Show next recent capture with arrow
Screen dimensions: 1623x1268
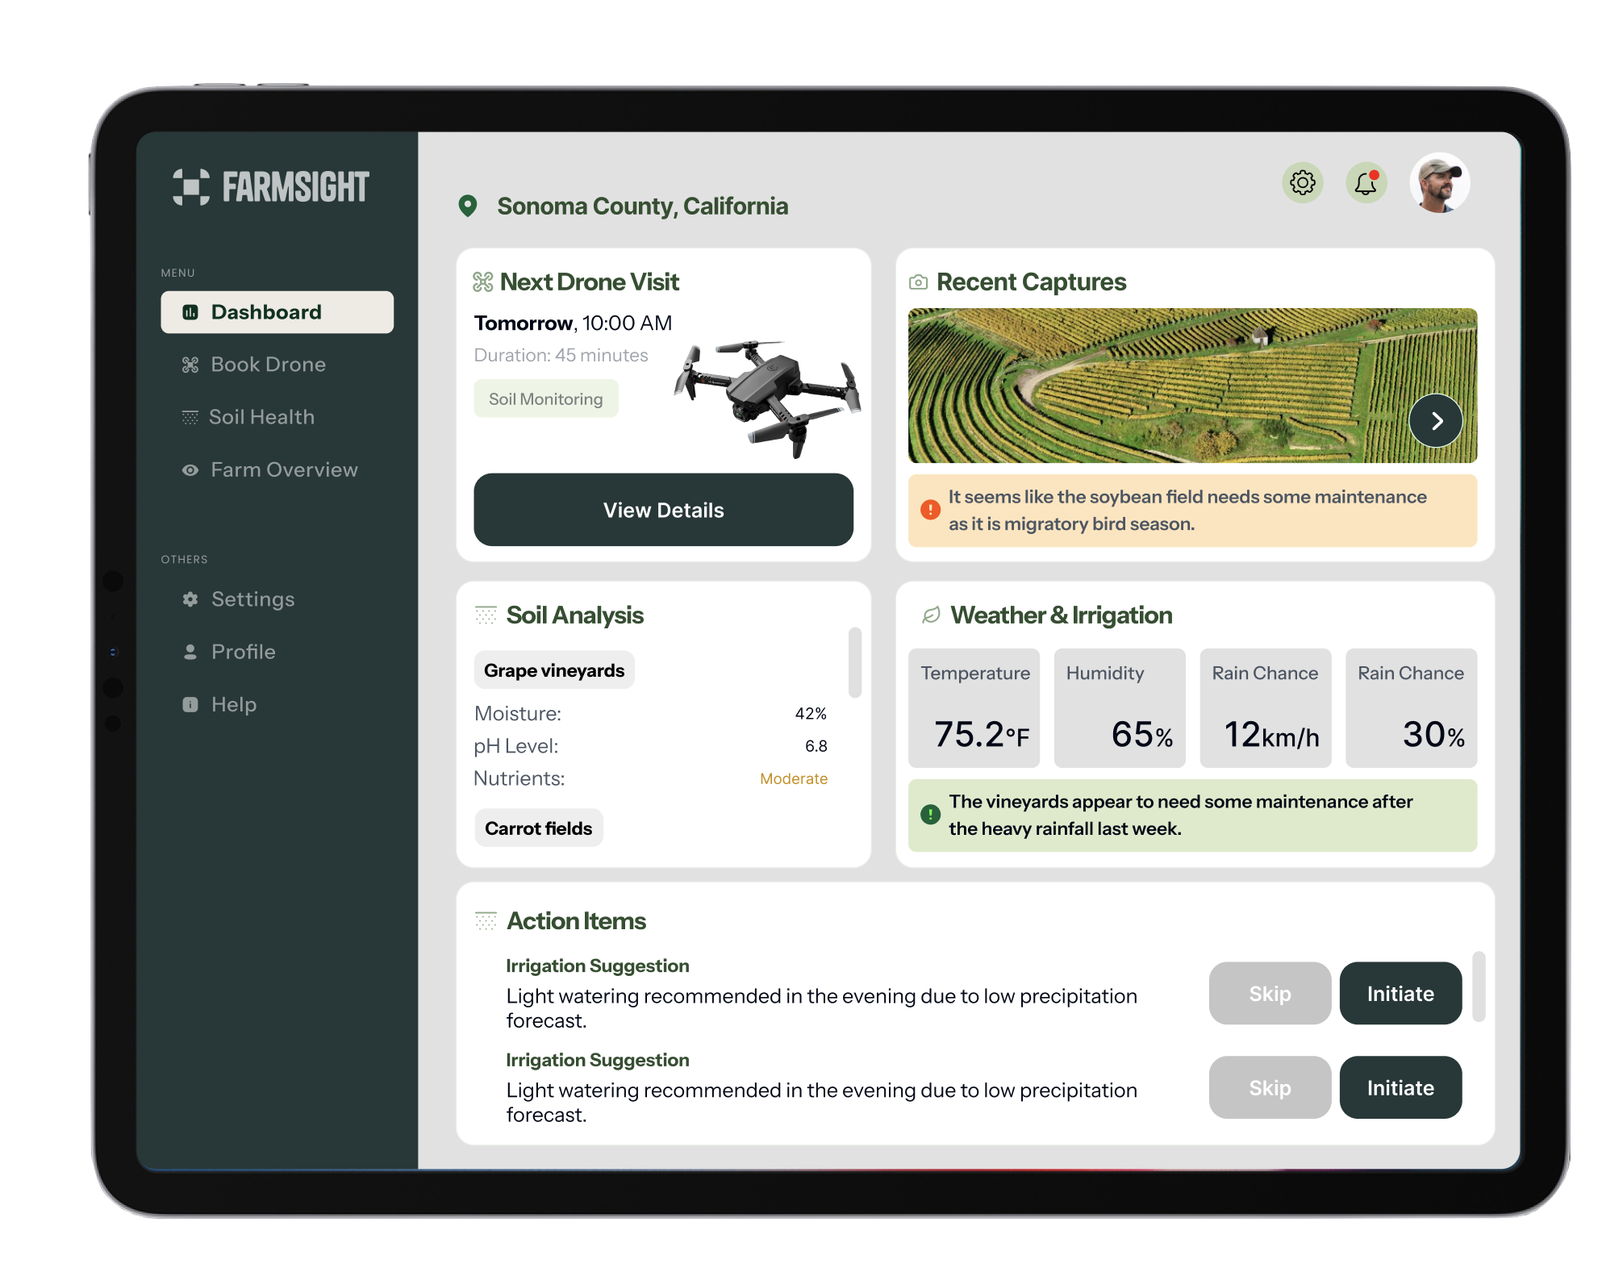(1436, 420)
